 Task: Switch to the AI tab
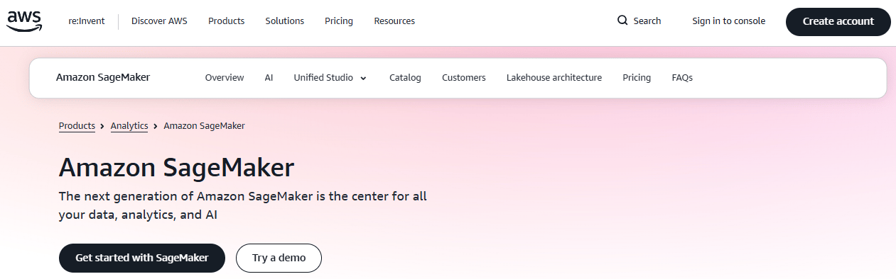[269, 78]
